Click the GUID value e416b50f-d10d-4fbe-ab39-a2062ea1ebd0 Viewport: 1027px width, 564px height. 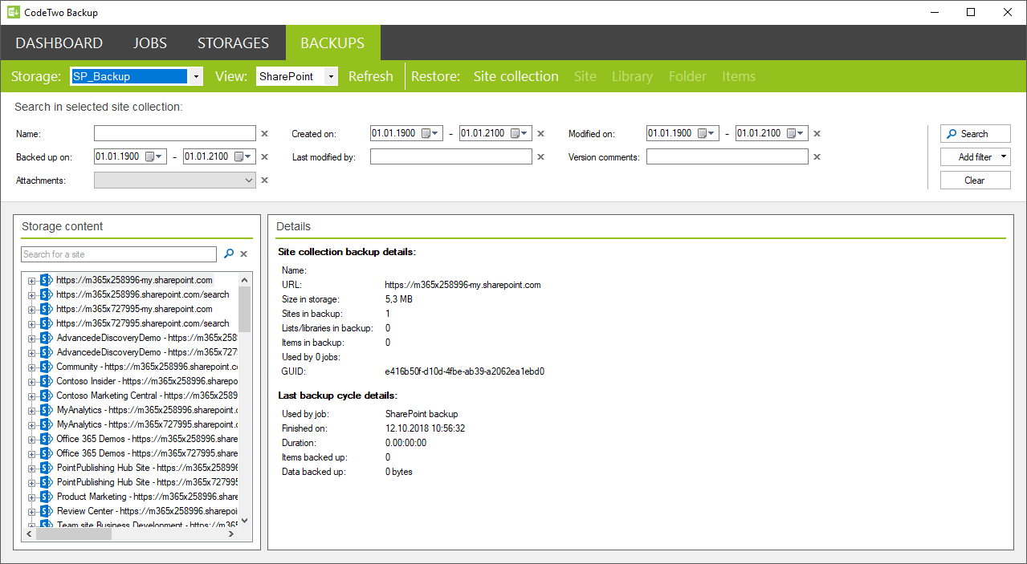pos(465,371)
